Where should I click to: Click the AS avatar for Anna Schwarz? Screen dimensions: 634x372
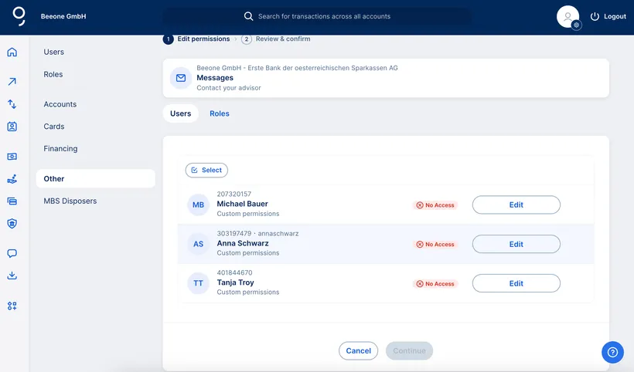198,244
